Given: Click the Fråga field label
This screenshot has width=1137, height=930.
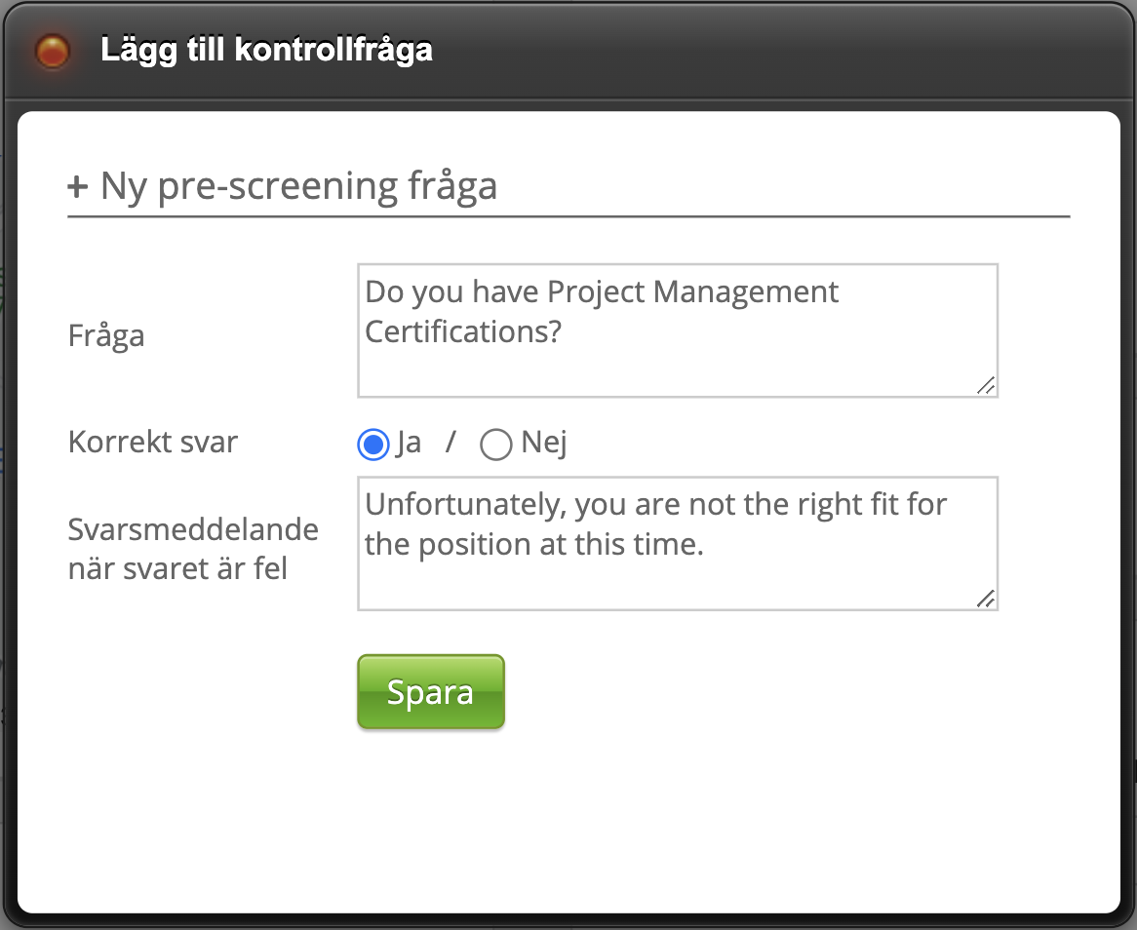Looking at the screenshot, I should point(106,335).
